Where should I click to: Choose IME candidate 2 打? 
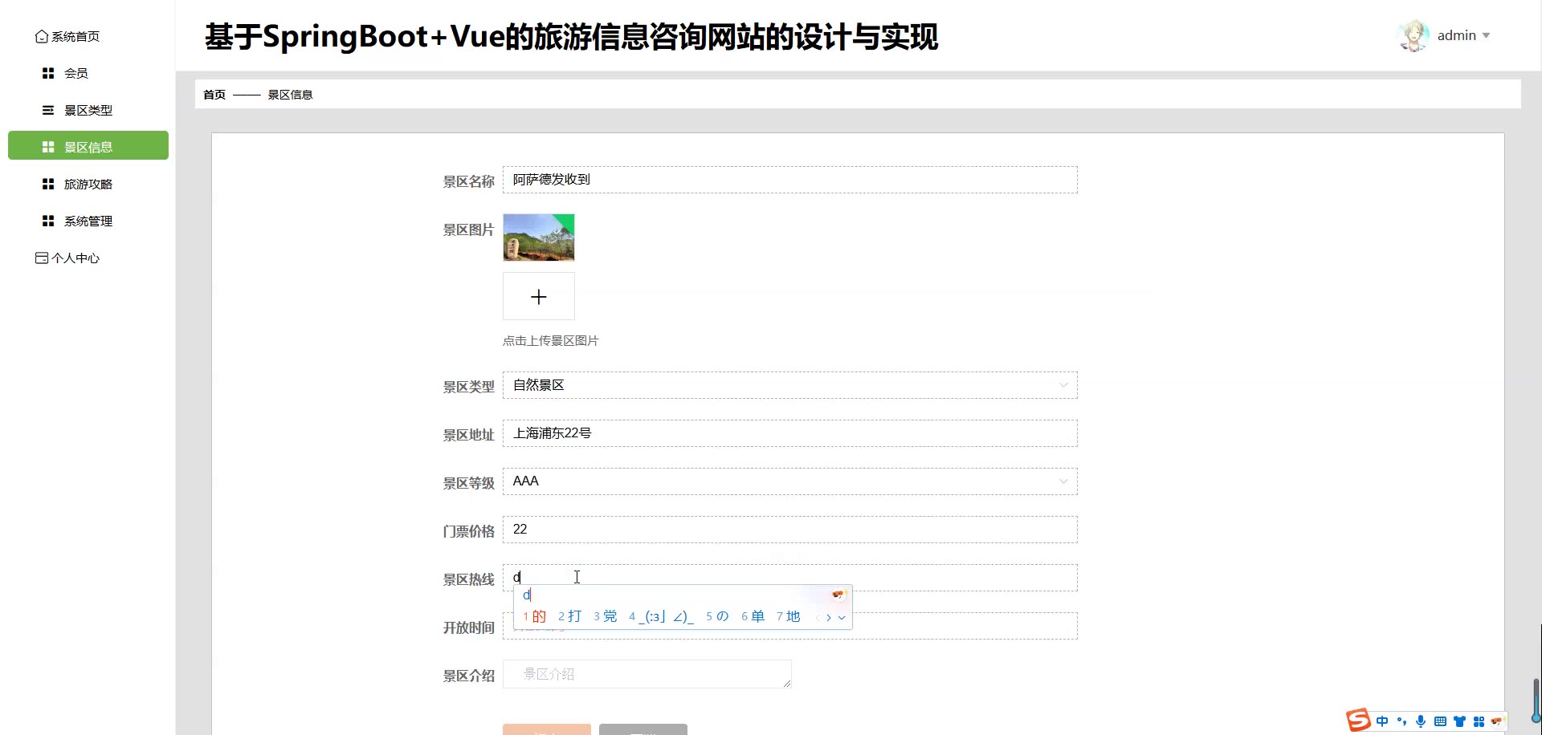click(569, 616)
